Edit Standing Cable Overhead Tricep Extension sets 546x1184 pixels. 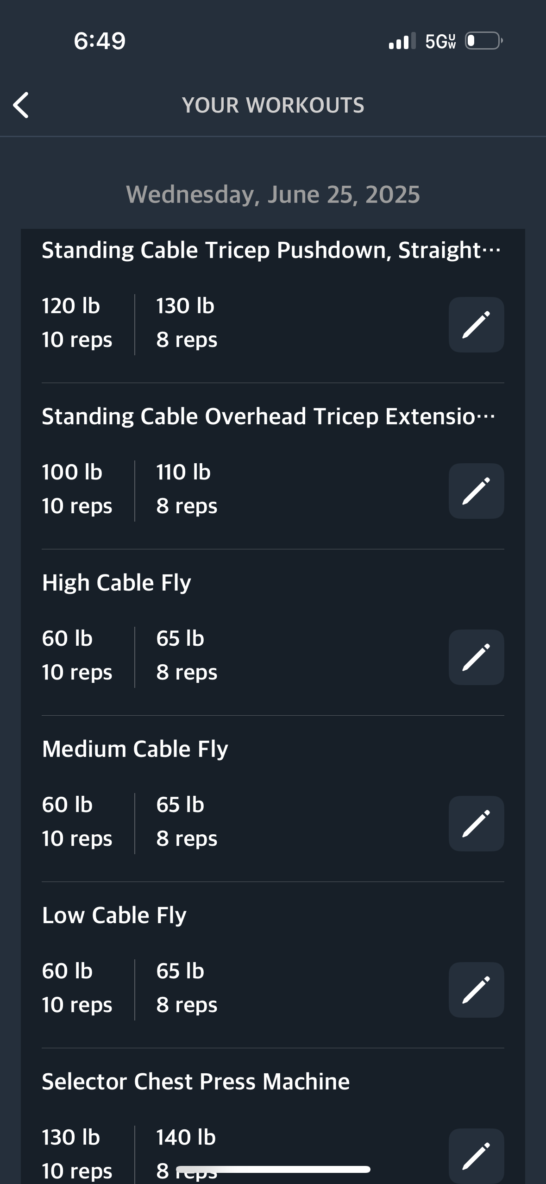click(x=476, y=491)
